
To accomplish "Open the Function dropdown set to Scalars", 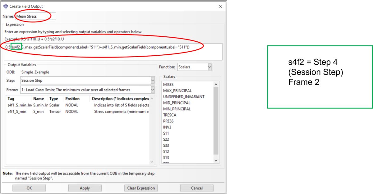I will pos(210,67).
